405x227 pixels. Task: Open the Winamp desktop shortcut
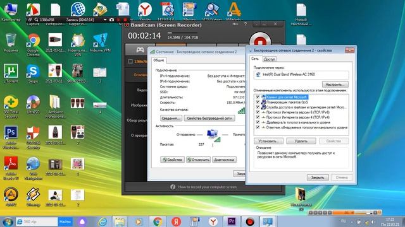(x=33, y=197)
